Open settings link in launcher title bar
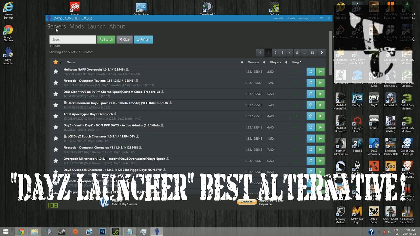 coord(304,18)
